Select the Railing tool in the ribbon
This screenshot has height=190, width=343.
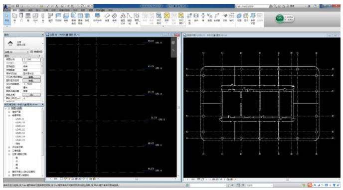(x=97, y=17)
